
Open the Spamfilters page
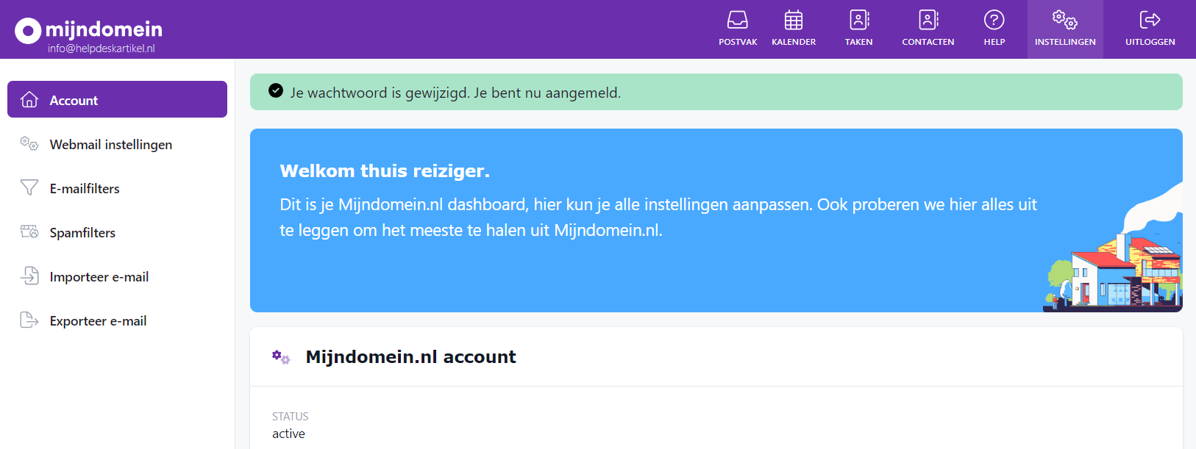point(82,233)
